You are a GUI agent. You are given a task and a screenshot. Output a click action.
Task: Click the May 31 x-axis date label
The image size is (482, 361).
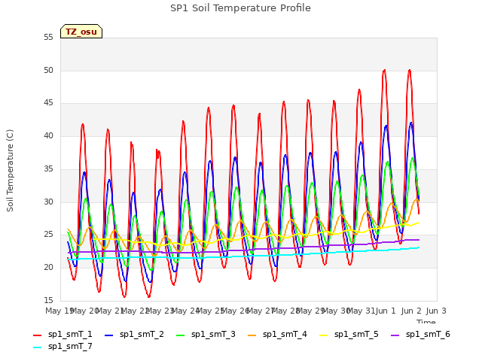pos(361,311)
